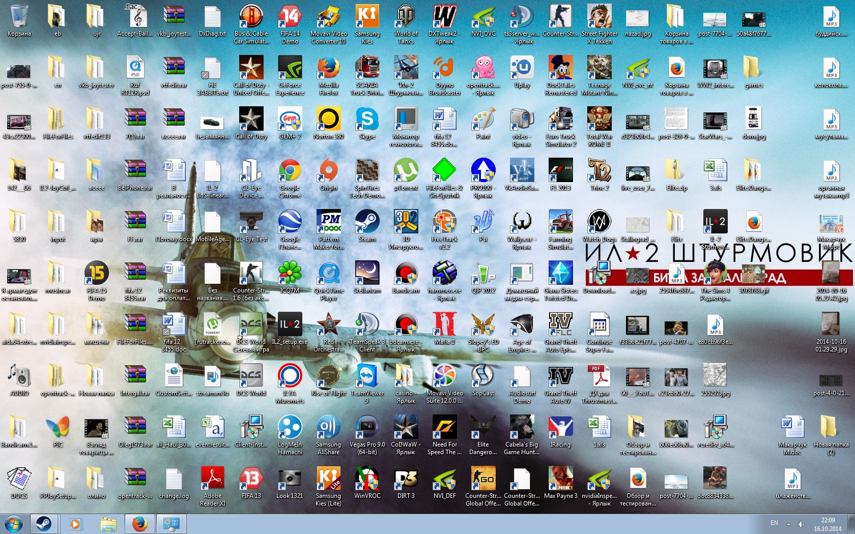This screenshot has width=855, height=534.
Task: Launch ICQ7M desktop icon
Action: coord(290,278)
